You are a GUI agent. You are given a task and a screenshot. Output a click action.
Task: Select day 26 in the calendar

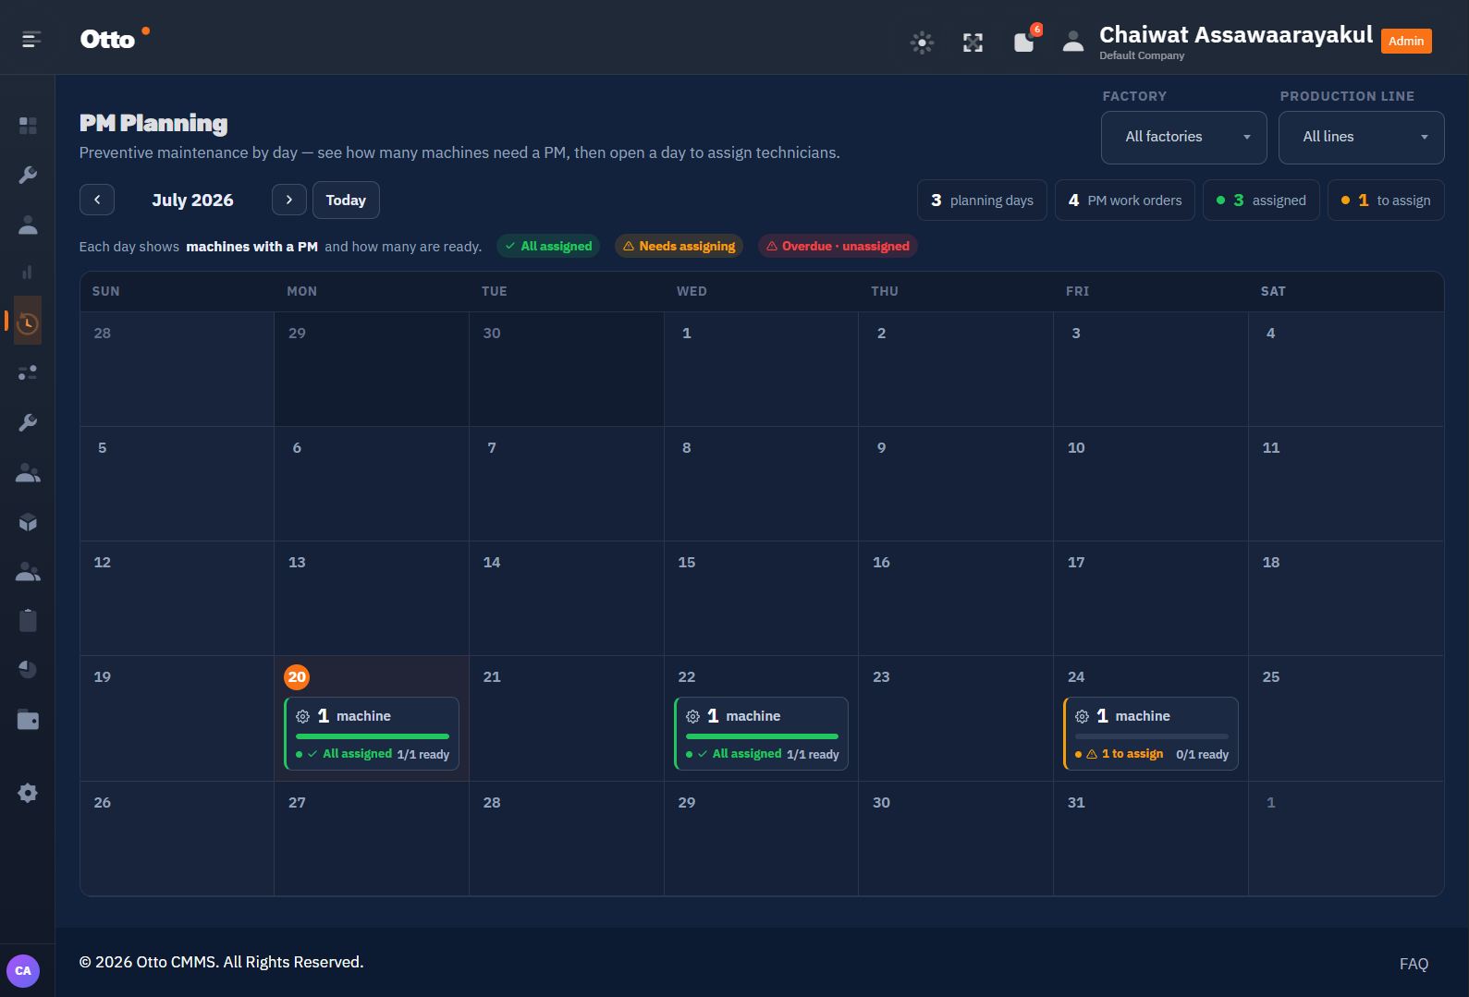103,802
